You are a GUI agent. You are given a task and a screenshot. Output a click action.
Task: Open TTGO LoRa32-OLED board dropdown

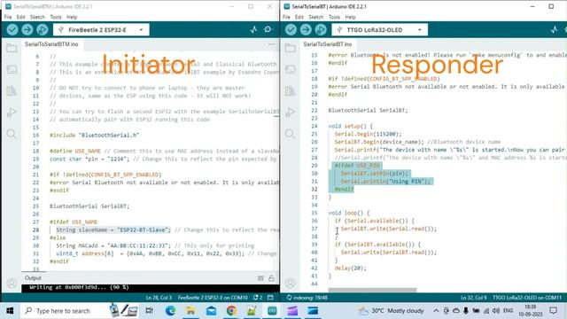(379, 29)
